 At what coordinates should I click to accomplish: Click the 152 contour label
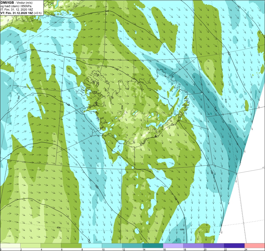pyautogui.click(x=89, y=241)
